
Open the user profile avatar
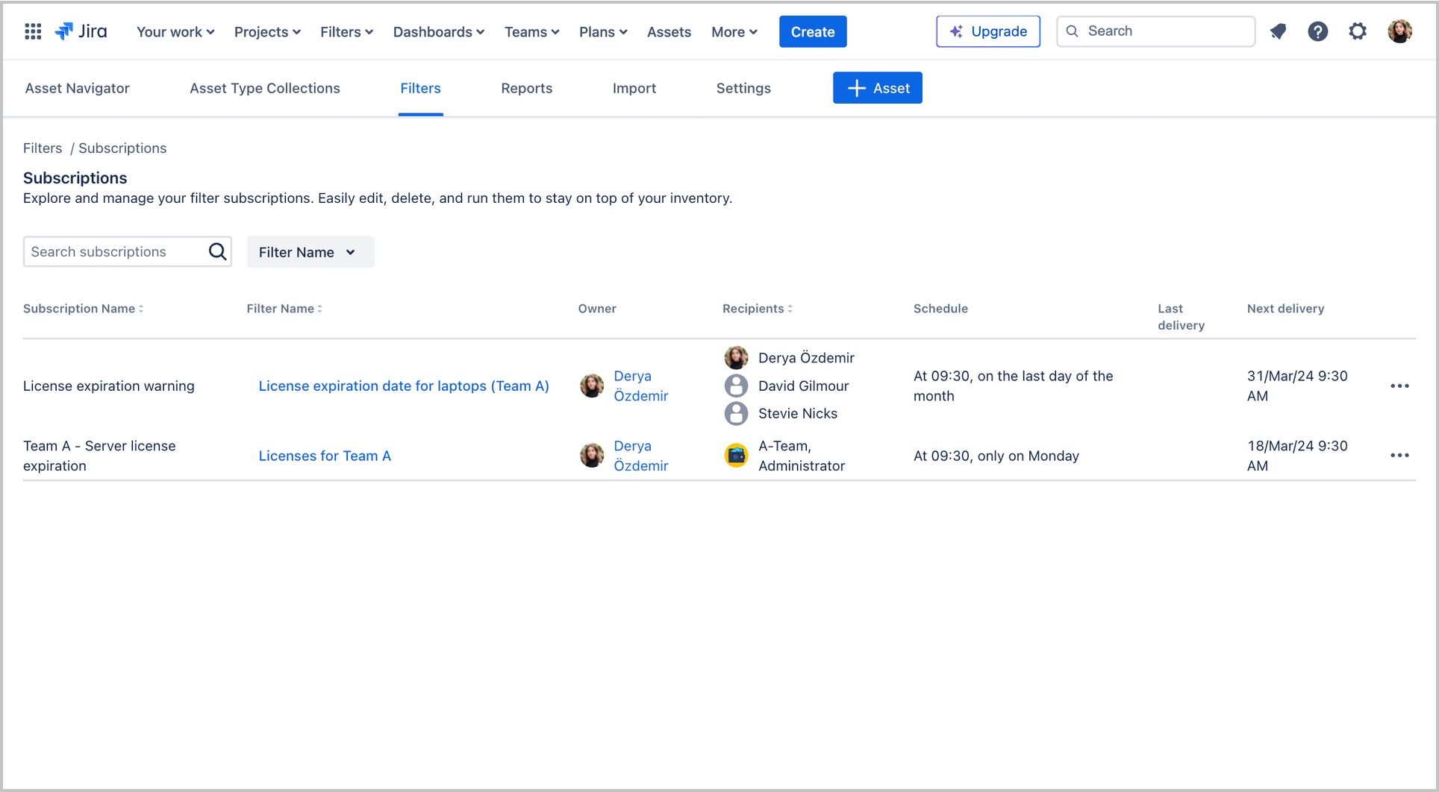[1399, 31]
